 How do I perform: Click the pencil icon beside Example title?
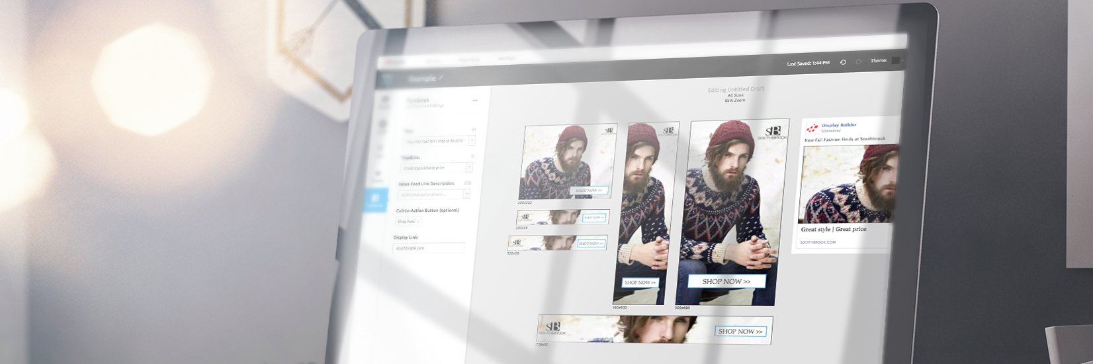point(441,78)
